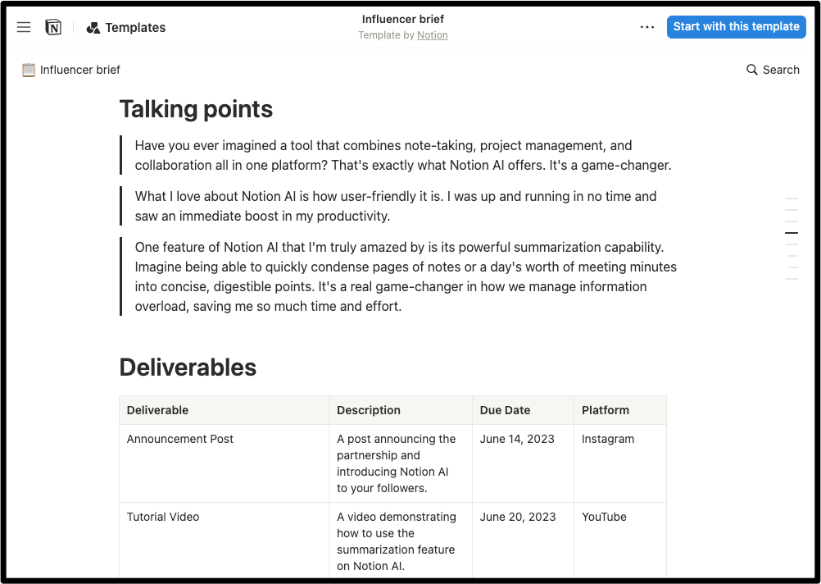Click the Search magnifier icon
821x584 pixels.
point(751,70)
